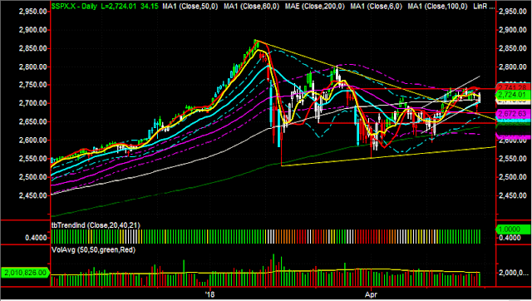Click the magenta 2,672.63 price tag
The image size is (532, 301).
tap(513, 113)
